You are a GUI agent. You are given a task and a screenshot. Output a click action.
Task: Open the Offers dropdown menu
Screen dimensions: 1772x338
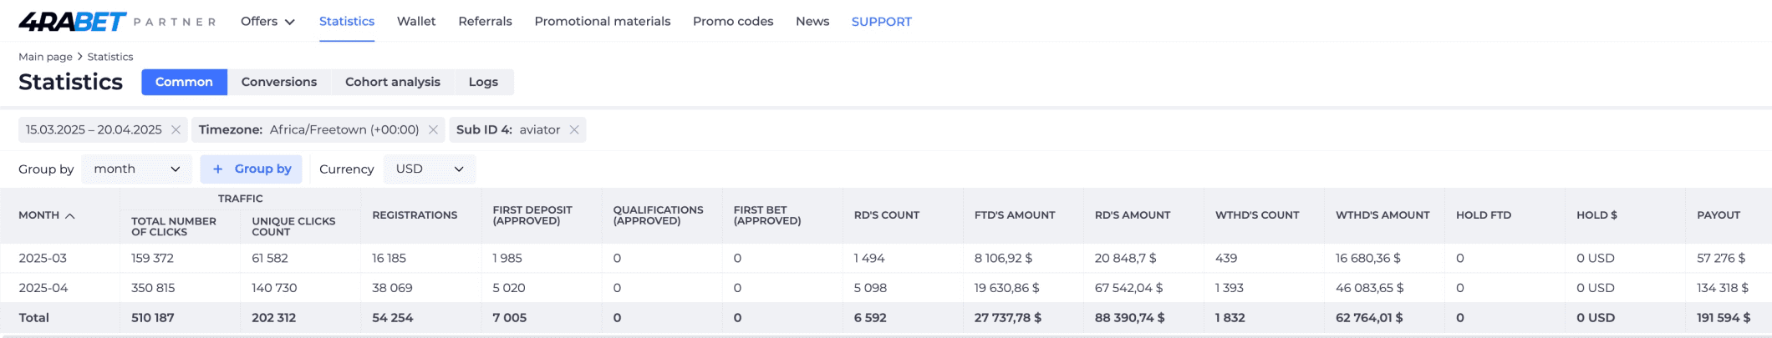coord(267,22)
